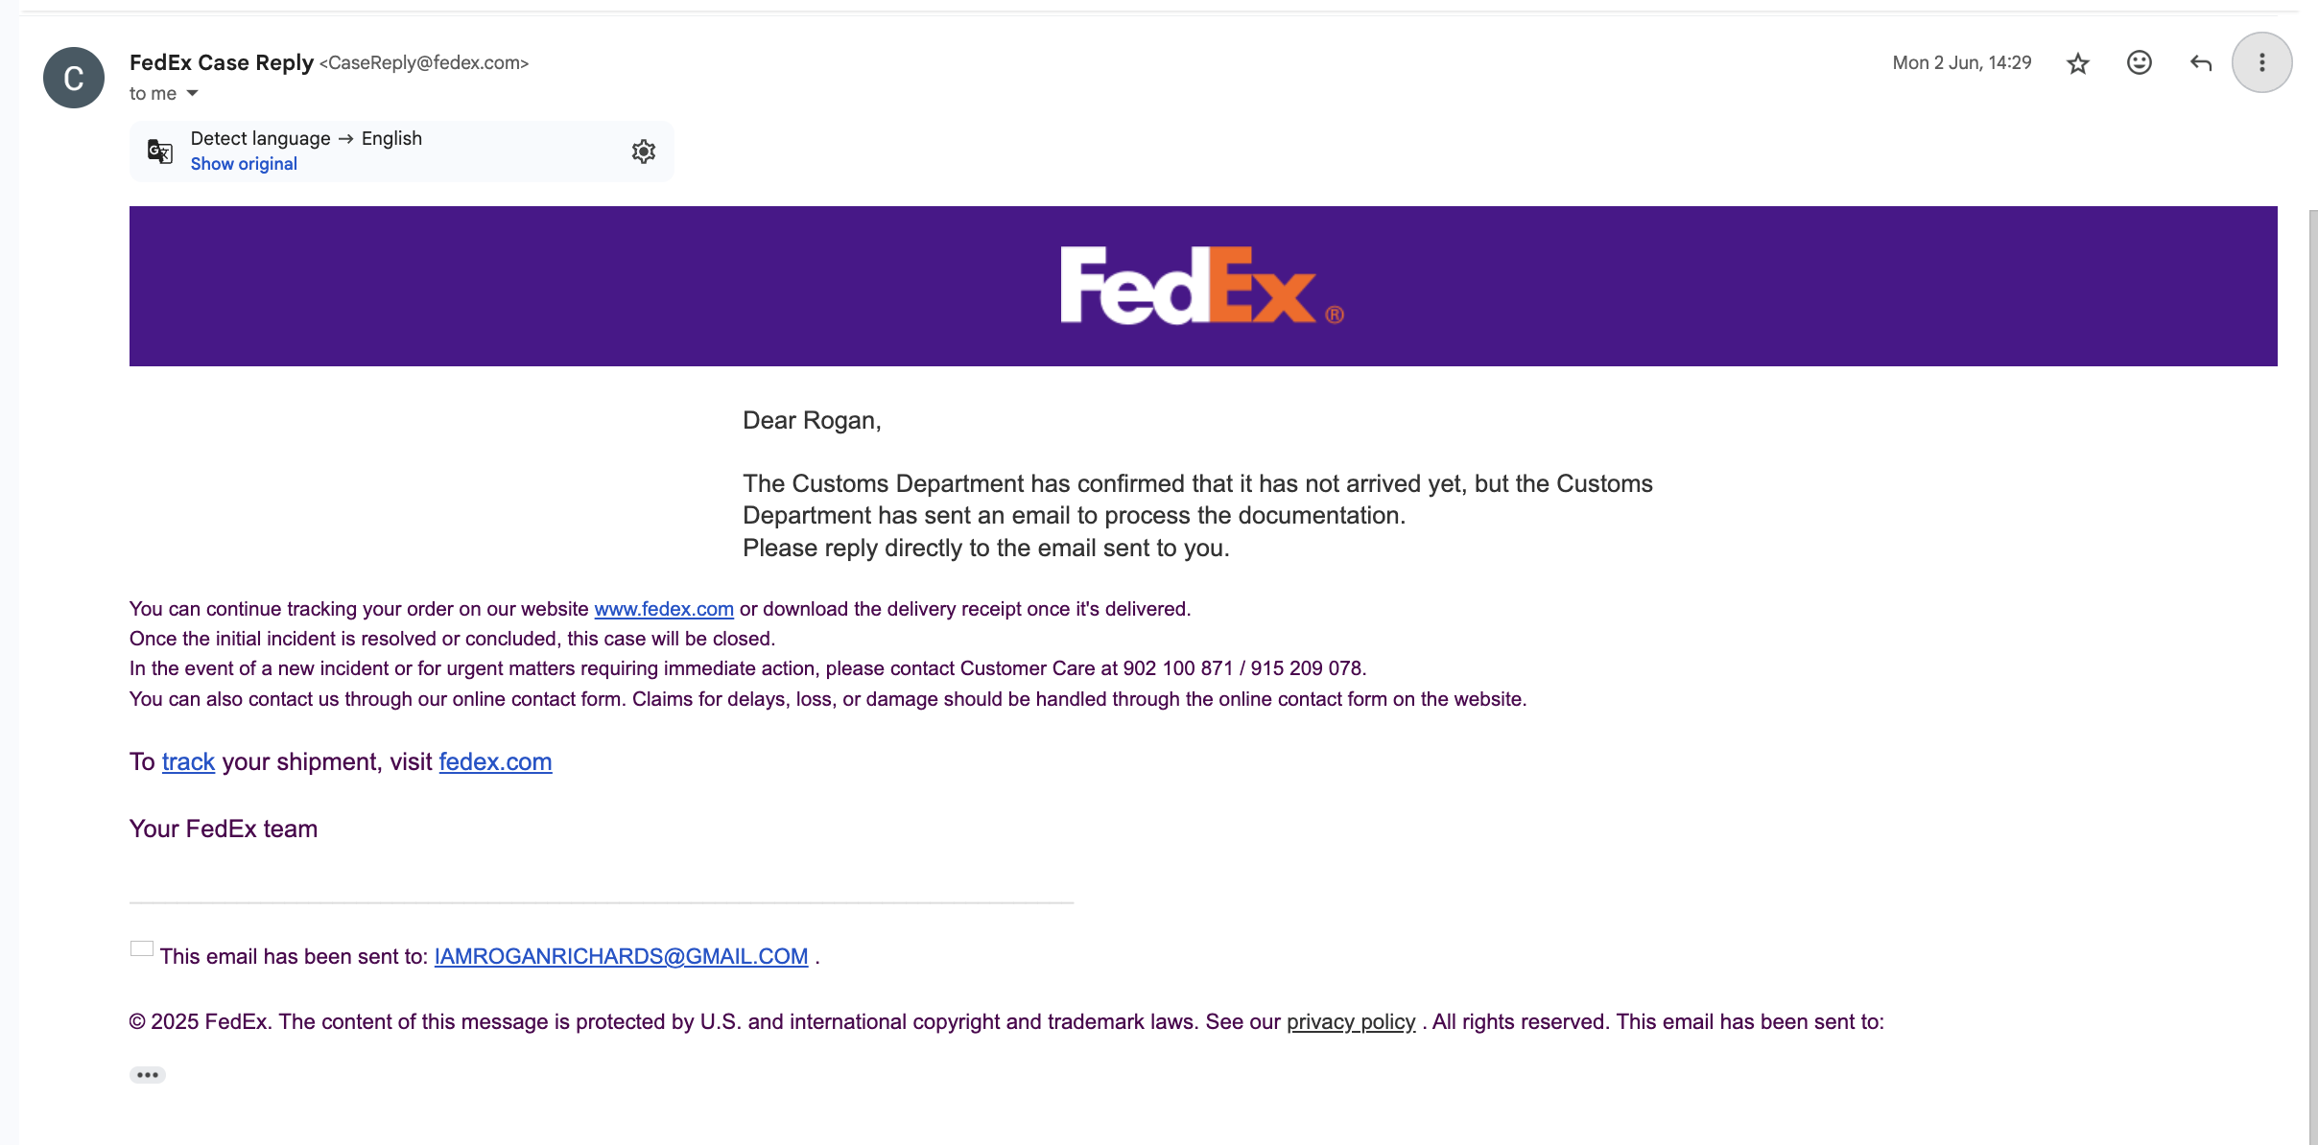
Task: Click the sender name FedEx Case Reply
Action: coord(222,62)
